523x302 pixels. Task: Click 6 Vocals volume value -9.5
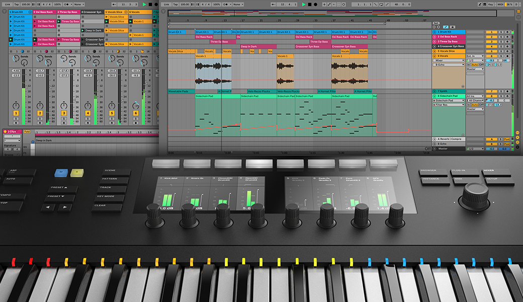pyautogui.click(x=491, y=60)
